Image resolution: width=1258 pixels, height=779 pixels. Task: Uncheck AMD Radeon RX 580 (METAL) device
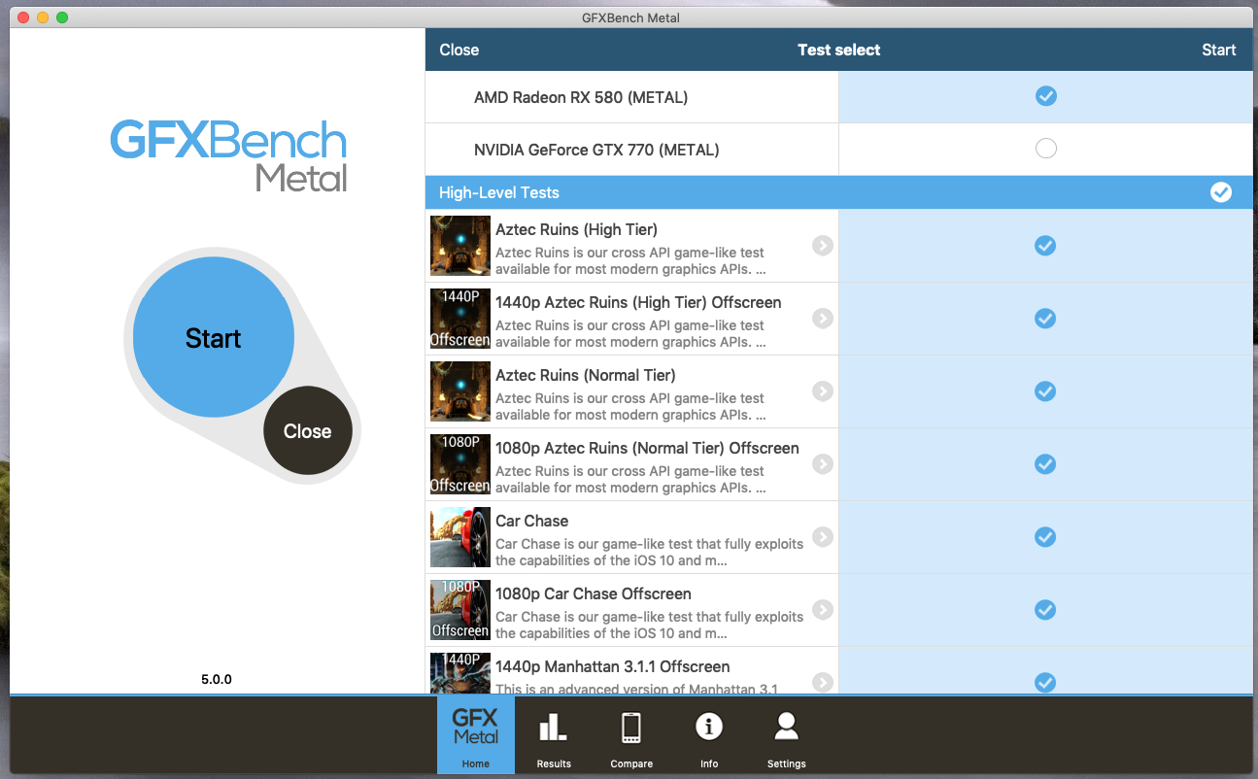1046,96
